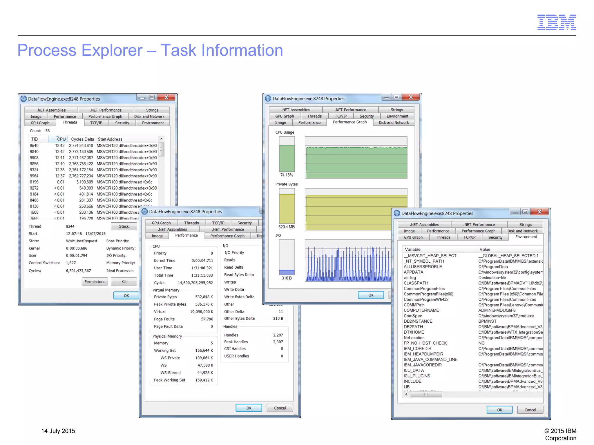Click the Permissions button
The width and height of the screenshot is (594, 445).
95,281
